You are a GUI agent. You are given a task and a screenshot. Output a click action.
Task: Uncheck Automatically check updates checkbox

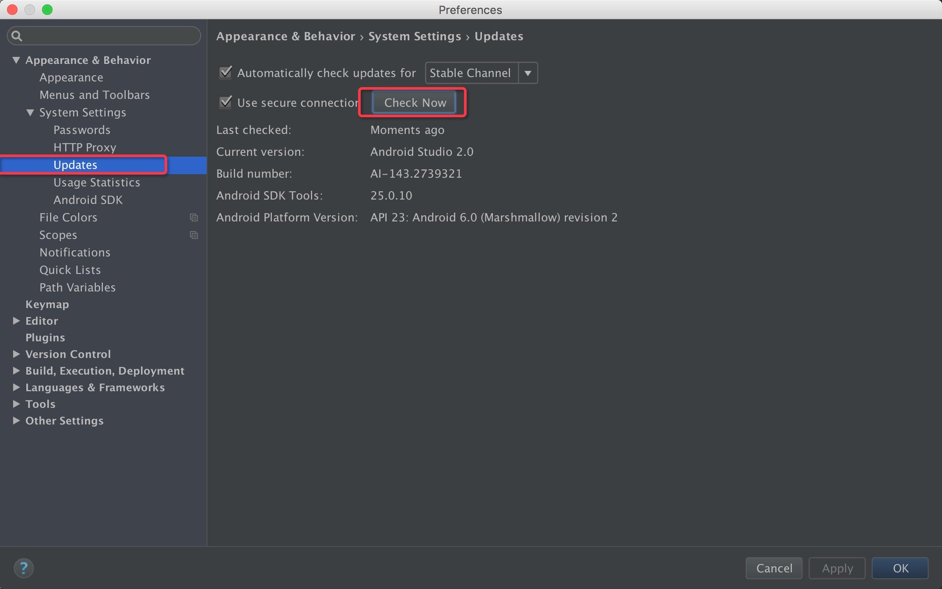(225, 73)
